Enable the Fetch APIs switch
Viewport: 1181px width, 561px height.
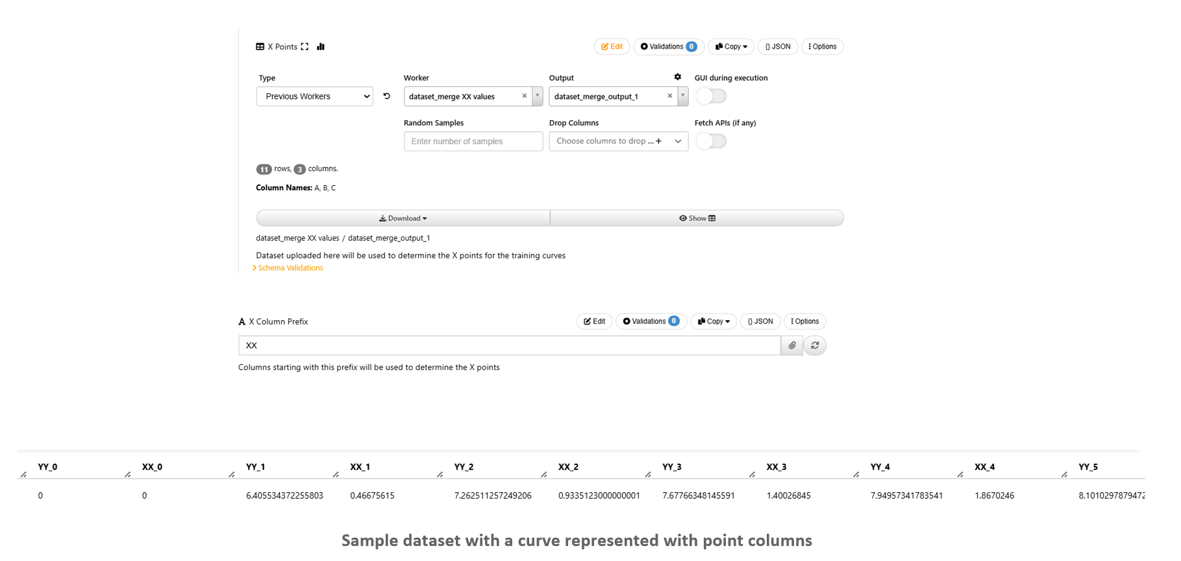point(711,141)
